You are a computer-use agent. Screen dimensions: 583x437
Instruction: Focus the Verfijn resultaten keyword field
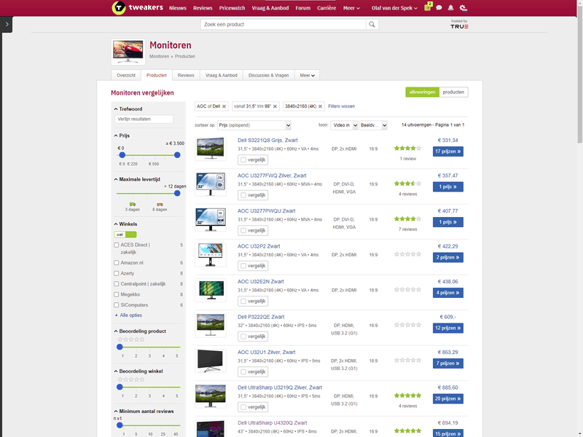(x=144, y=119)
